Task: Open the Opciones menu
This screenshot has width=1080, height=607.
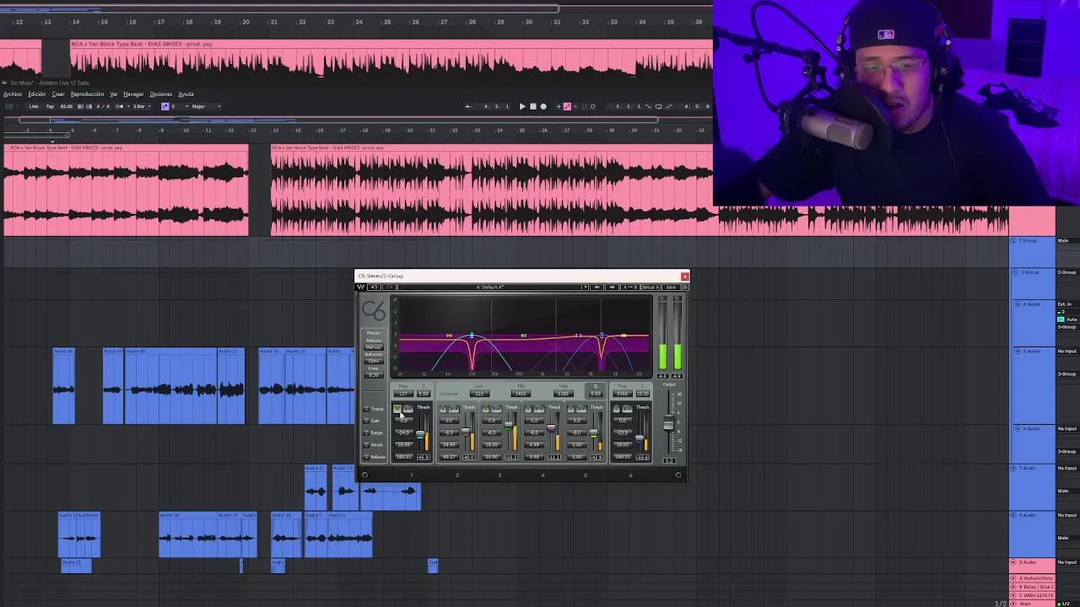Action: 160,94
